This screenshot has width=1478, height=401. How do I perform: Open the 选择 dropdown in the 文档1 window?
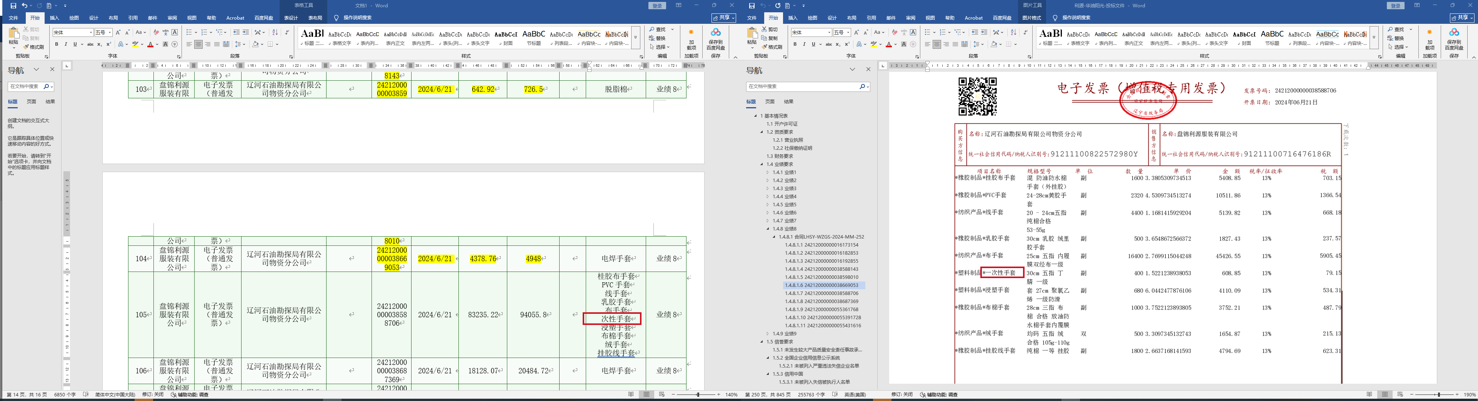[660, 47]
